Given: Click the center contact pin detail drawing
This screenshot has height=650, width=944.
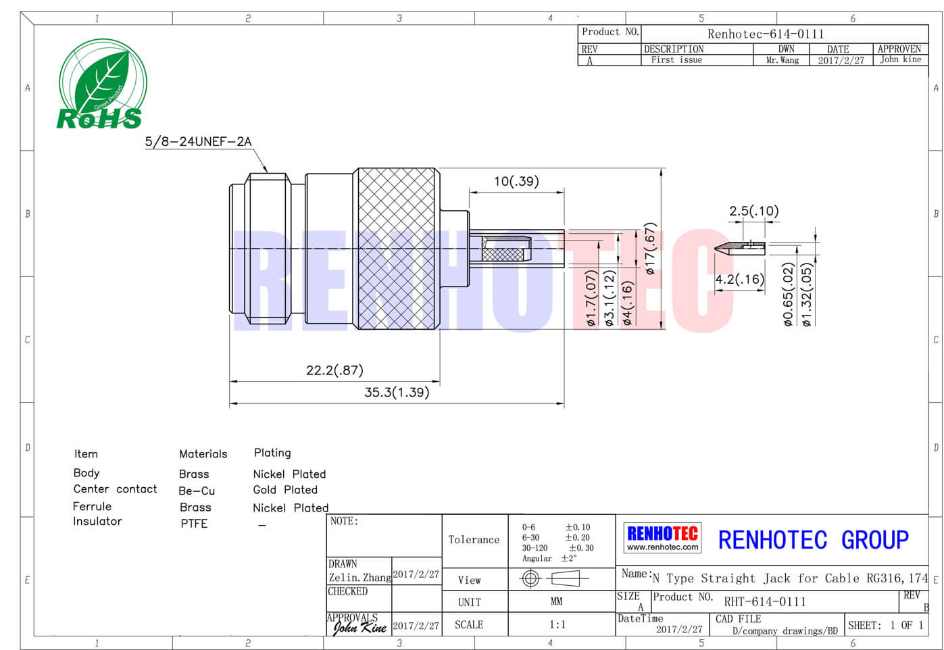Looking at the screenshot, I should tap(739, 247).
